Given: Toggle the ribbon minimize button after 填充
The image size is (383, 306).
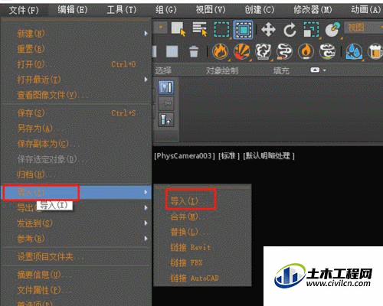Looking at the screenshot, I should tap(315, 70).
